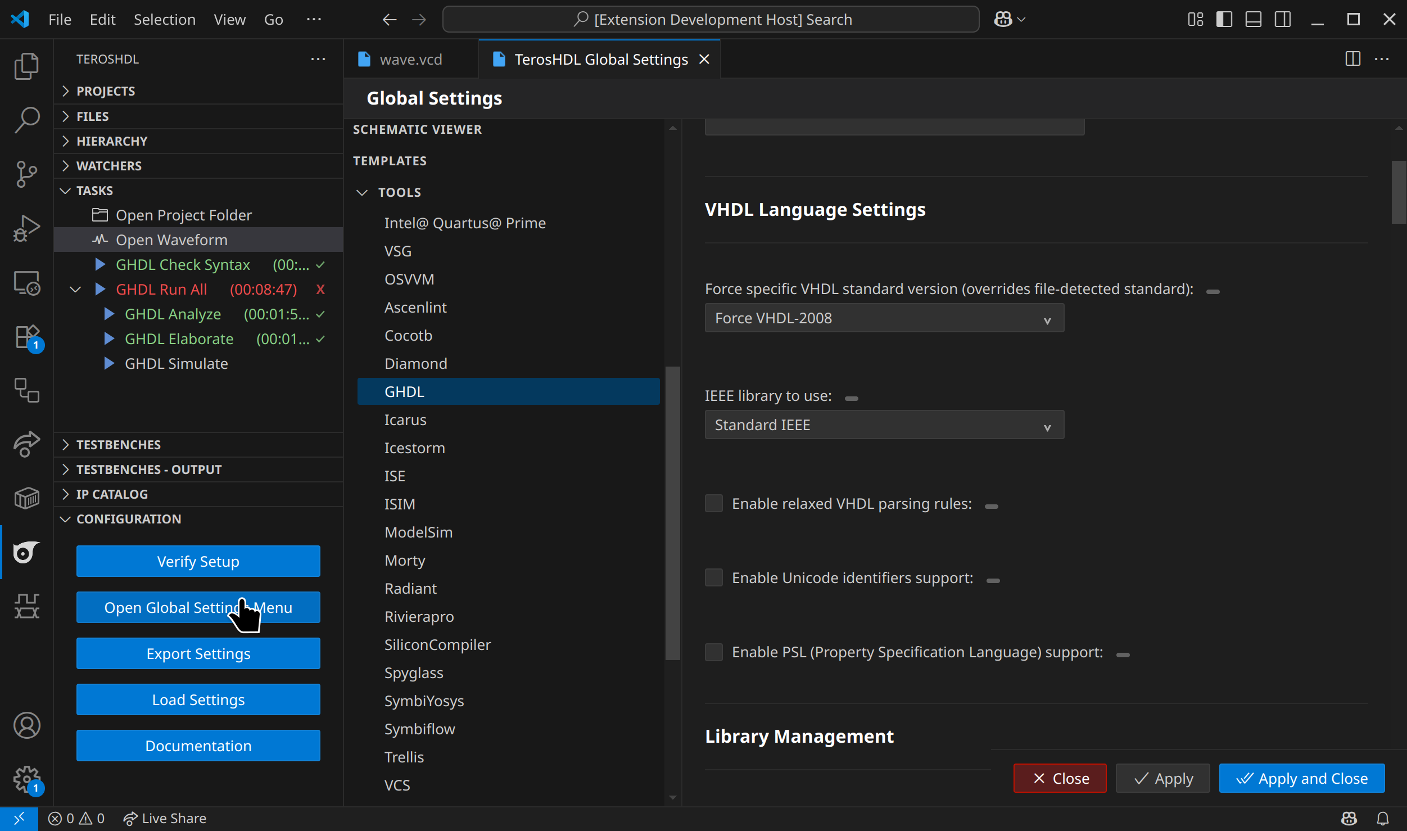Open Live Share activity bar icon

tap(26, 444)
